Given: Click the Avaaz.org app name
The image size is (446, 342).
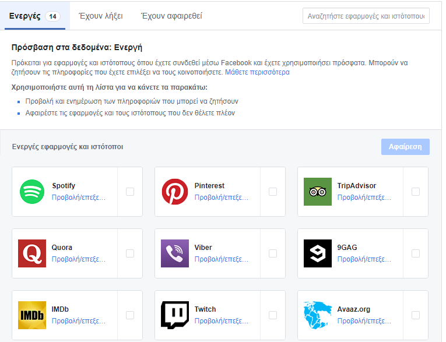Looking at the screenshot, I should tap(353, 309).
